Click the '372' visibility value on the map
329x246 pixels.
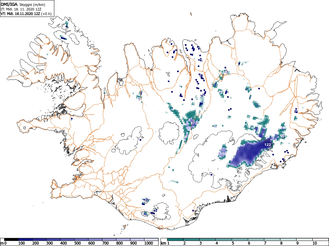[x=194, y=123]
